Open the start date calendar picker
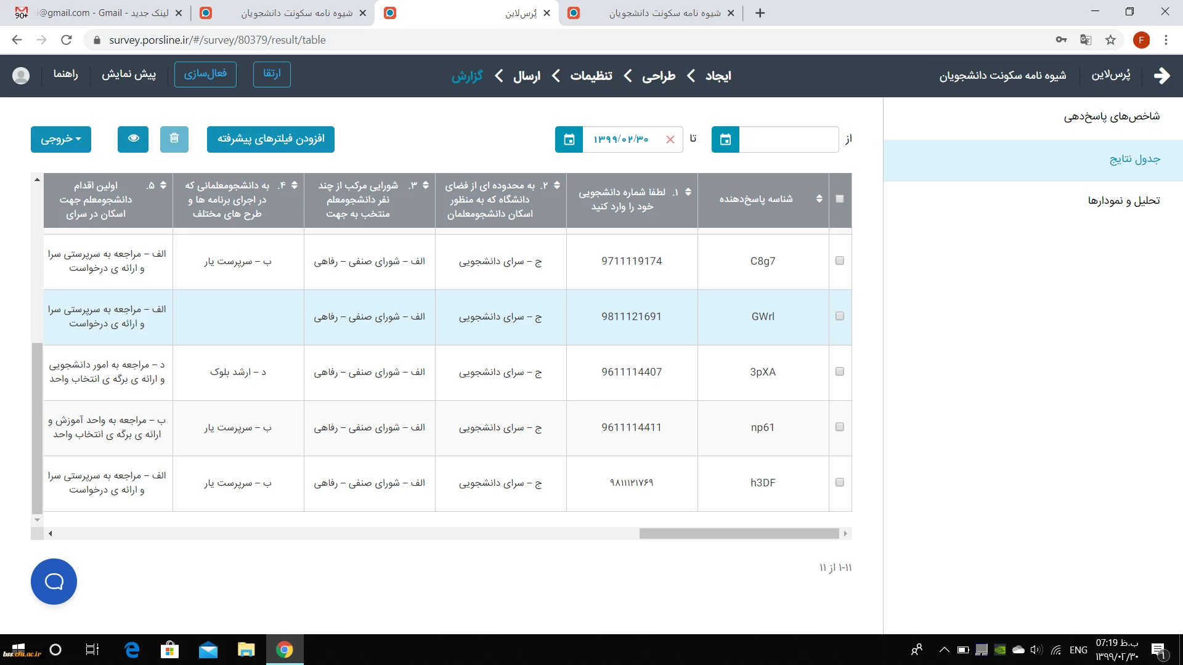 point(725,139)
